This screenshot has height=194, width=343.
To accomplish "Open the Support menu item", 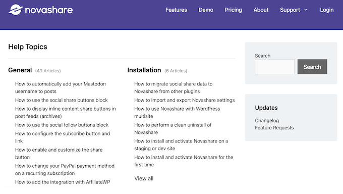I will (x=290, y=10).
